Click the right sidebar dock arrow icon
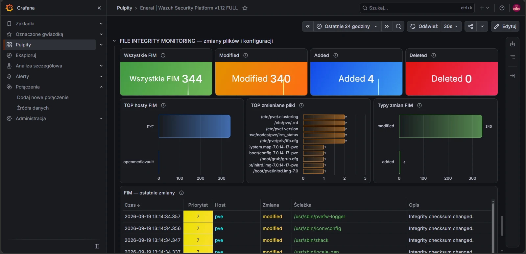 click(513, 76)
